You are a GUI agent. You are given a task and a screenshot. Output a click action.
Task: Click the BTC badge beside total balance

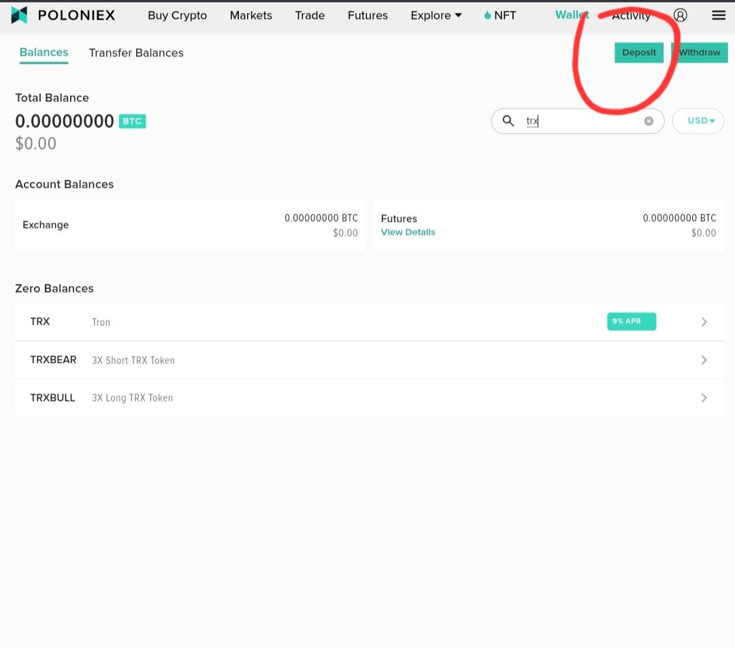[132, 121]
